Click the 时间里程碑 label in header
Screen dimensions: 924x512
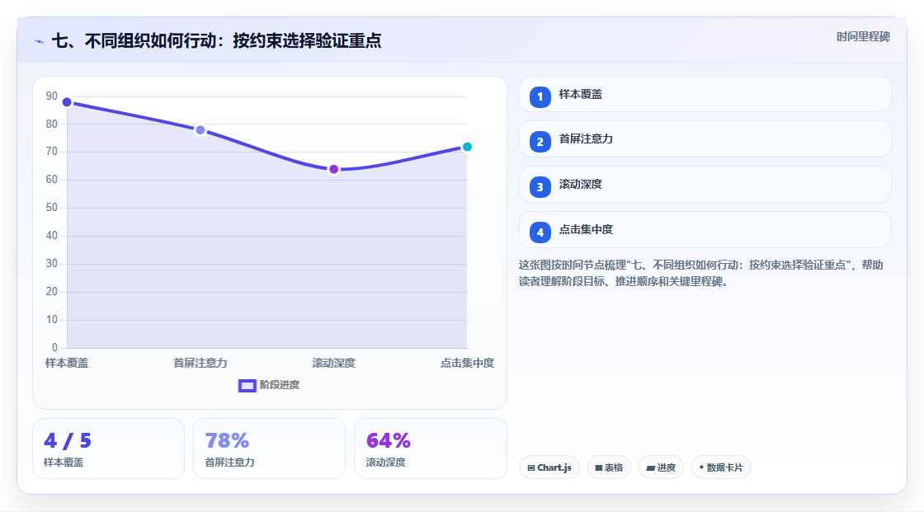863,36
